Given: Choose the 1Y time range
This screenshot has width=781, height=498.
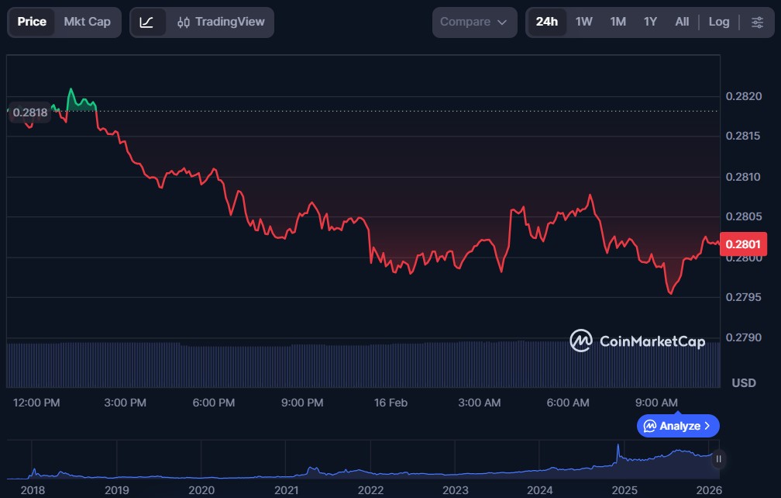Looking at the screenshot, I should 650,22.
